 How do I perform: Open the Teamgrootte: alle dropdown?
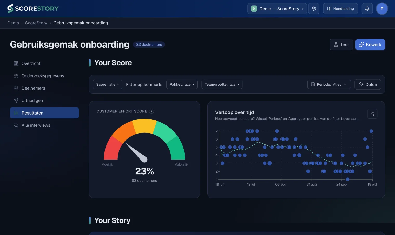coord(222,84)
